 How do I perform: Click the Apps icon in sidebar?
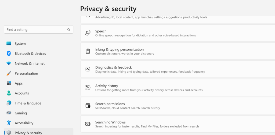click(x=9, y=83)
